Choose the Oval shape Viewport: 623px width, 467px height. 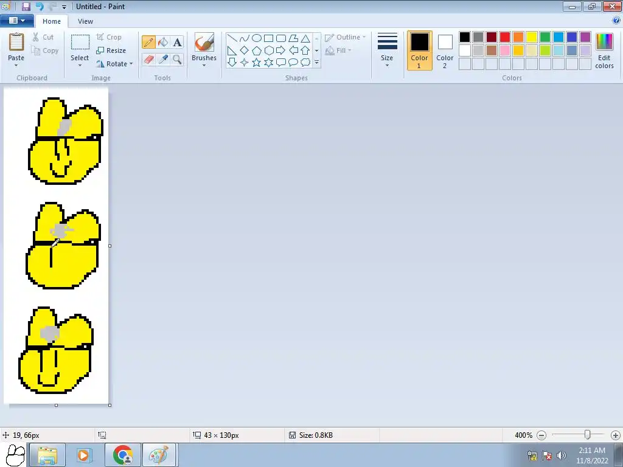[x=257, y=38]
